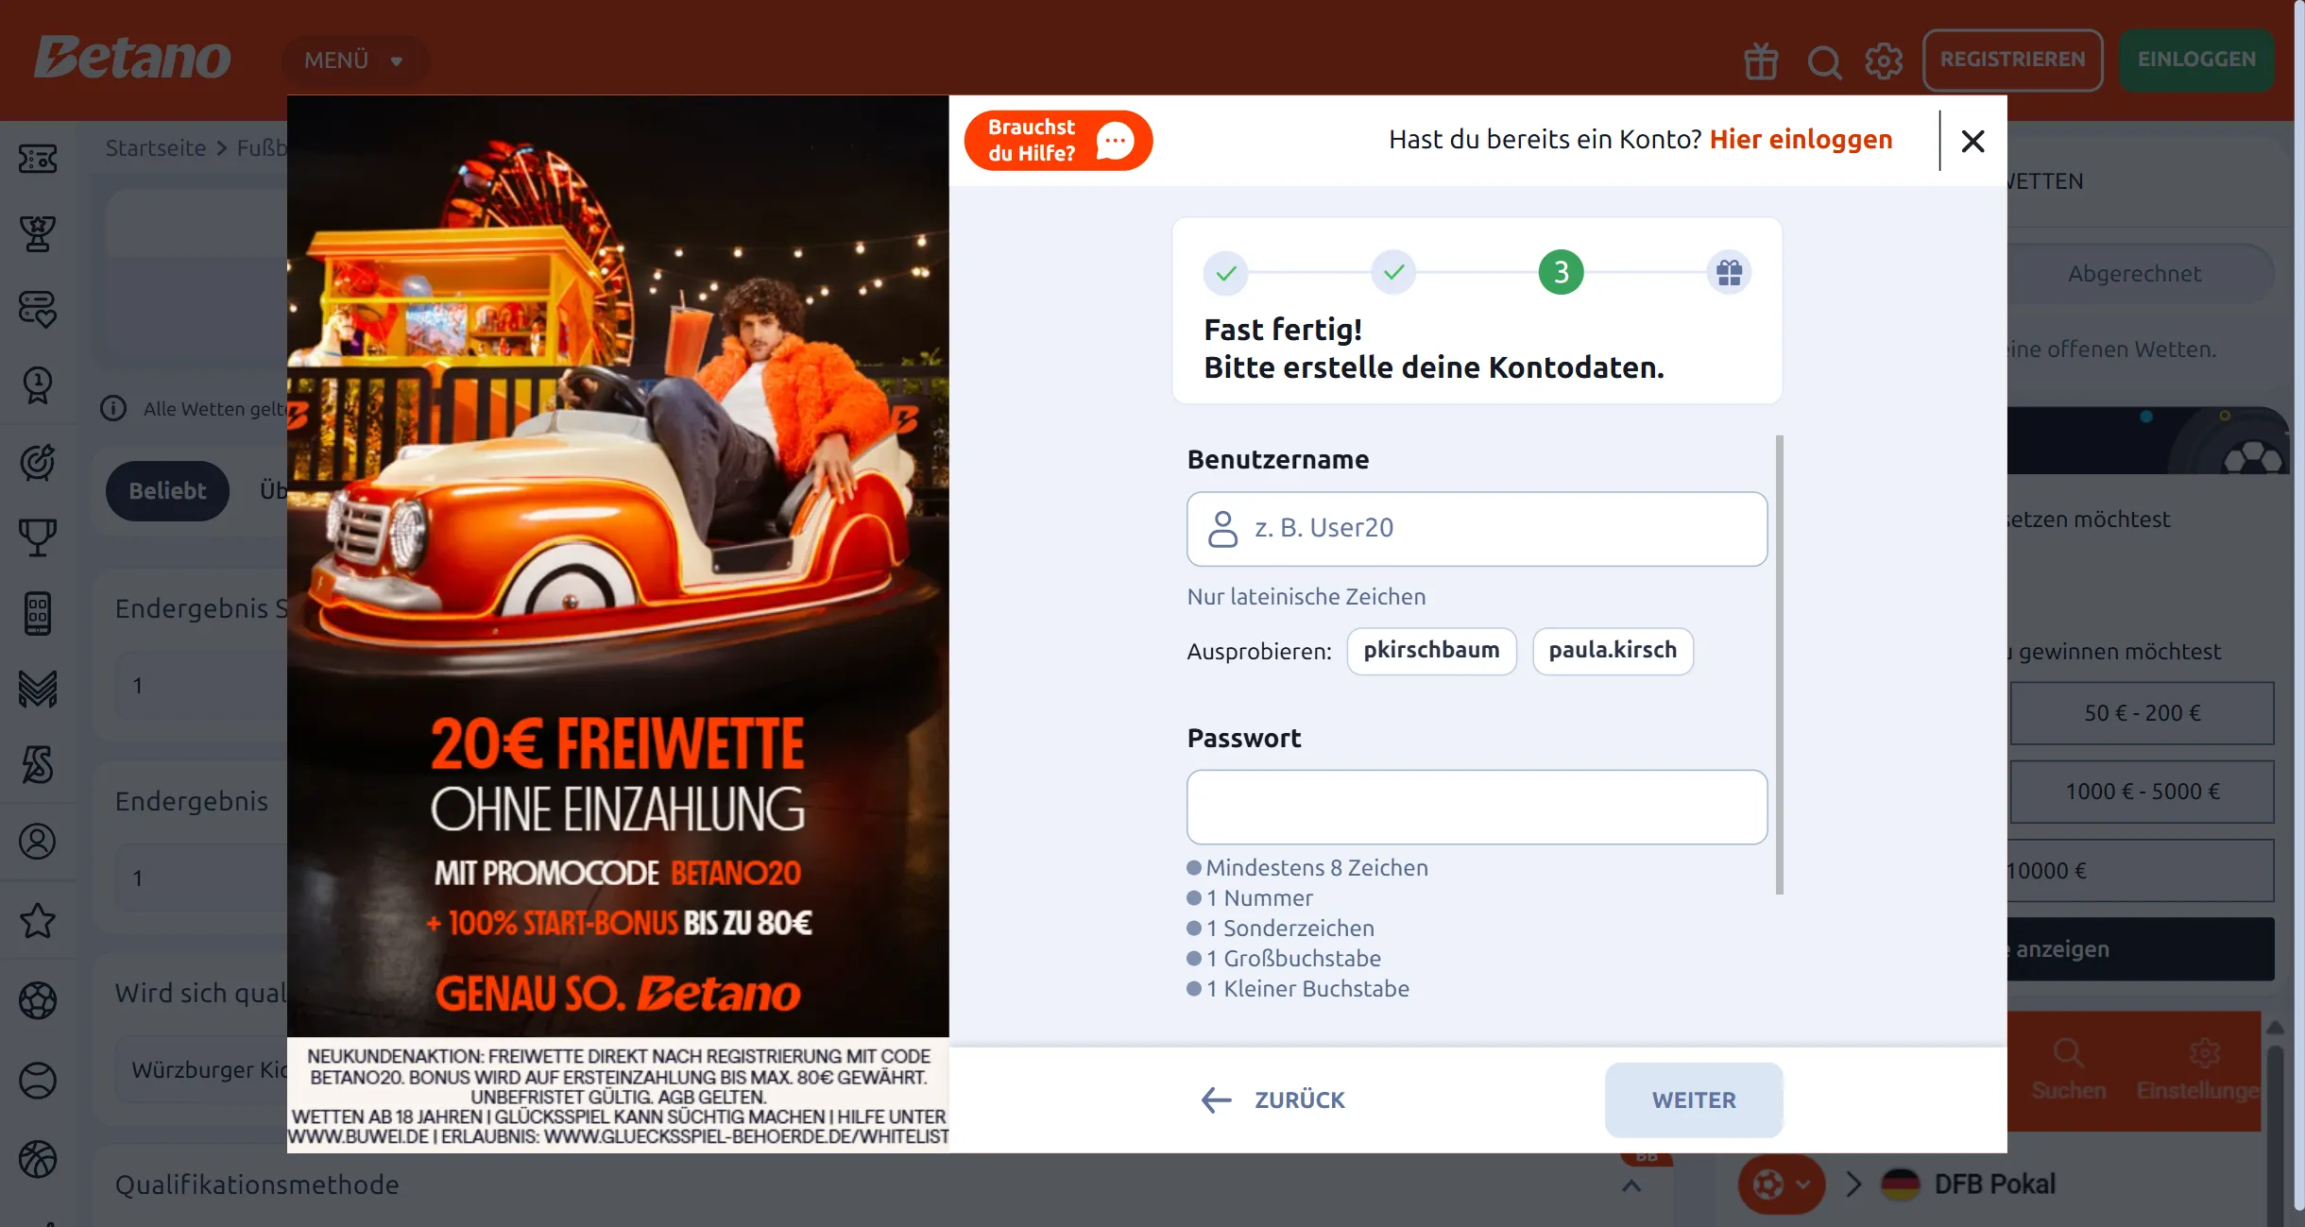Close the registration dialog with X
Viewport: 2305px width, 1227px height.
pos(1972,141)
